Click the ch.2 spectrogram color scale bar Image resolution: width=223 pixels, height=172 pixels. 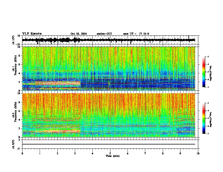(x=204, y=118)
